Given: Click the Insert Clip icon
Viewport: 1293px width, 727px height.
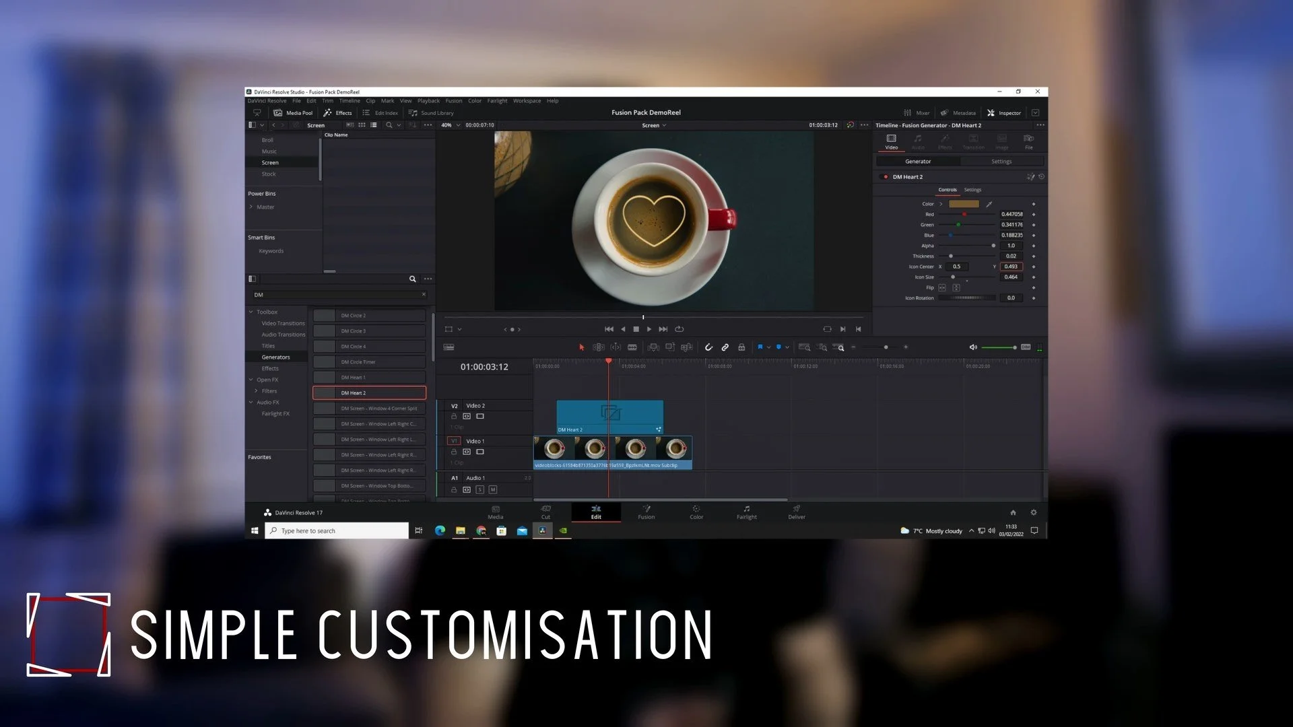Looking at the screenshot, I should [653, 347].
